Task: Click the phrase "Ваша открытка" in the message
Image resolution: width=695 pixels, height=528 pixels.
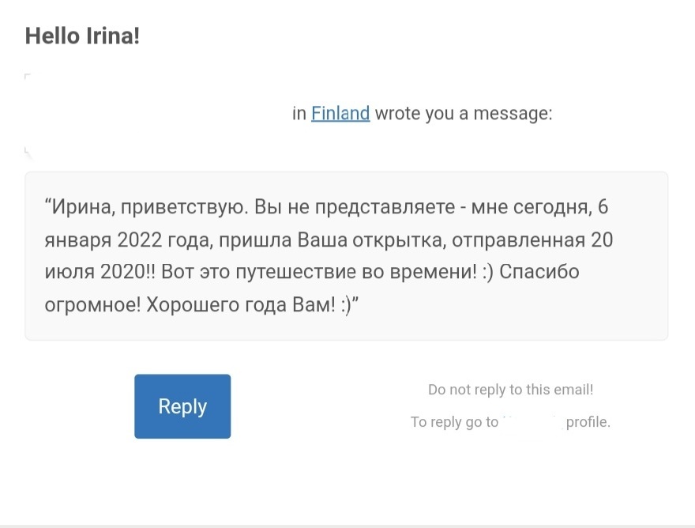Action: 370,240
